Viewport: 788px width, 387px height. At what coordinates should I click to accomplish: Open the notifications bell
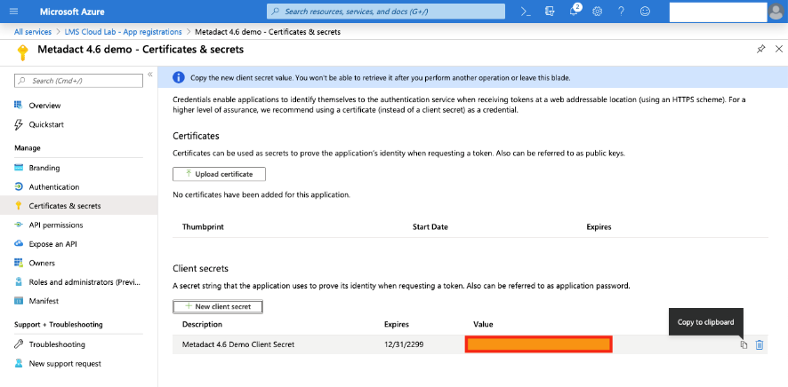pyautogui.click(x=574, y=11)
